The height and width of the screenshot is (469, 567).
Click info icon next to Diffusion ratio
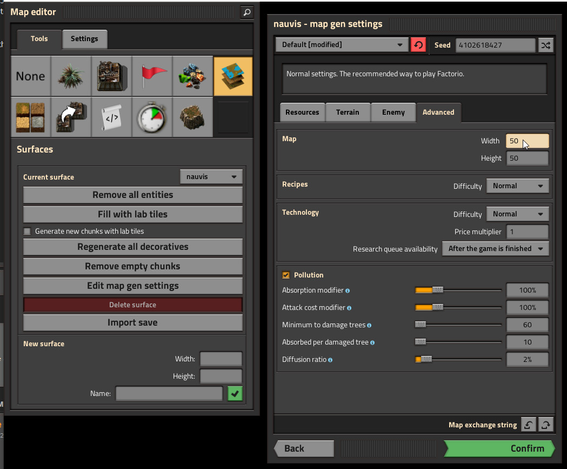[330, 360]
